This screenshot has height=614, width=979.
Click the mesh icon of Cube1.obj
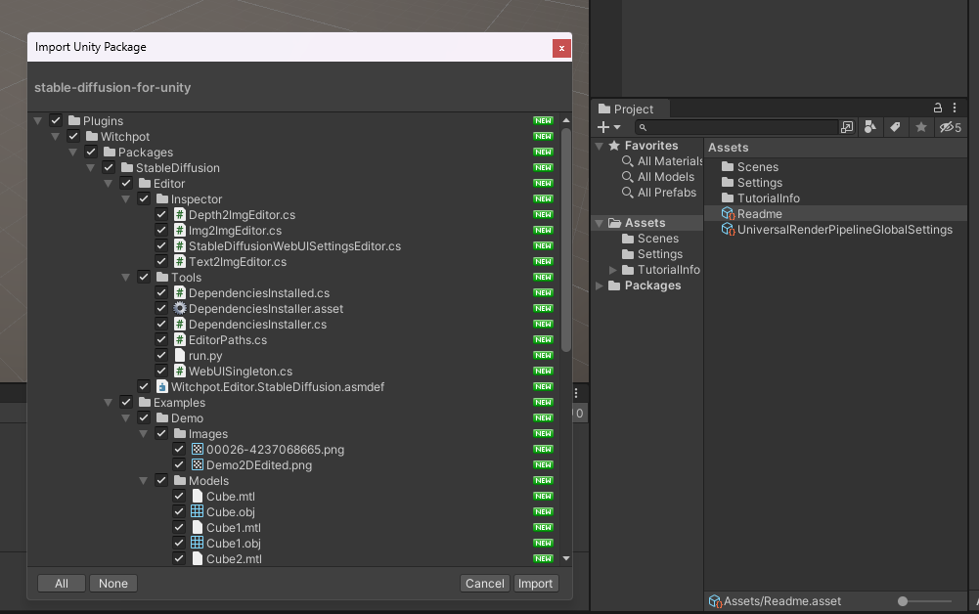(198, 543)
